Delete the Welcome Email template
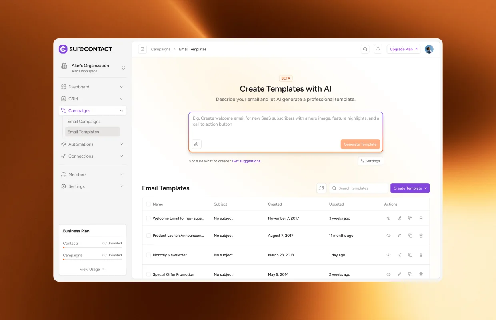 coord(421,218)
